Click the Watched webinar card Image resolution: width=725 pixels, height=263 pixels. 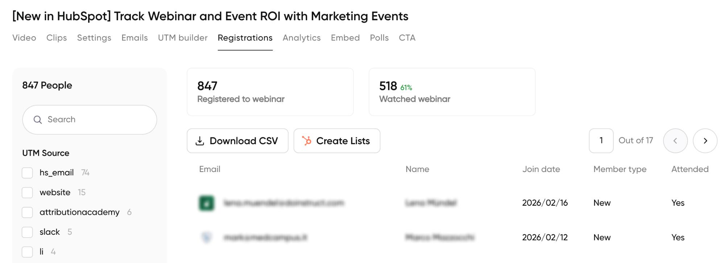pyautogui.click(x=452, y=92)
